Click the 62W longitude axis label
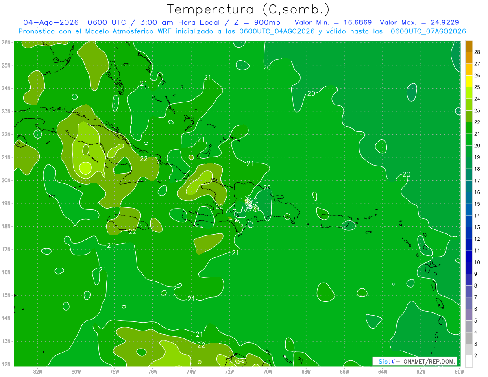The width and height of the screenshot is (488, 377). pyautogui.click(x=421, y=371)
